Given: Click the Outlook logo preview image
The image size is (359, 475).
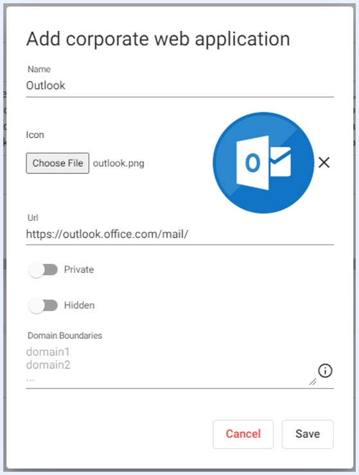Looking at the screenshot, I should tap(263, 162).
